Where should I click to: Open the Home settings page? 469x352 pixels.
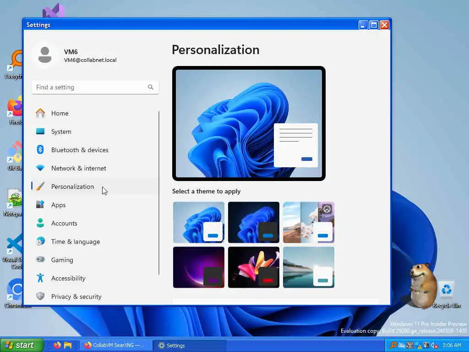coord(95,114)
